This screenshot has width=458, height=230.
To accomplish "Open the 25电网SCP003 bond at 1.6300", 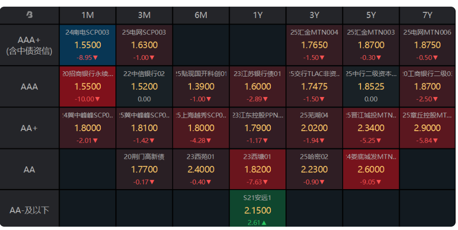I will (144, 45).
